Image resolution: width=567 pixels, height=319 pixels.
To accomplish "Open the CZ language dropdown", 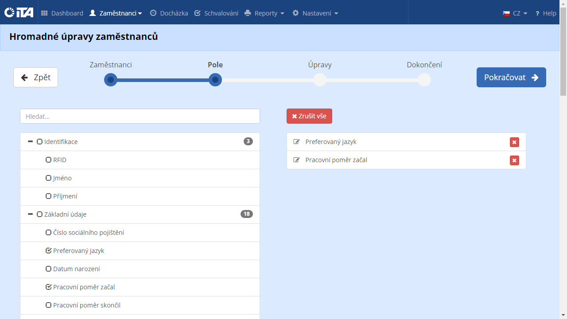I will [x=515, y=13].
